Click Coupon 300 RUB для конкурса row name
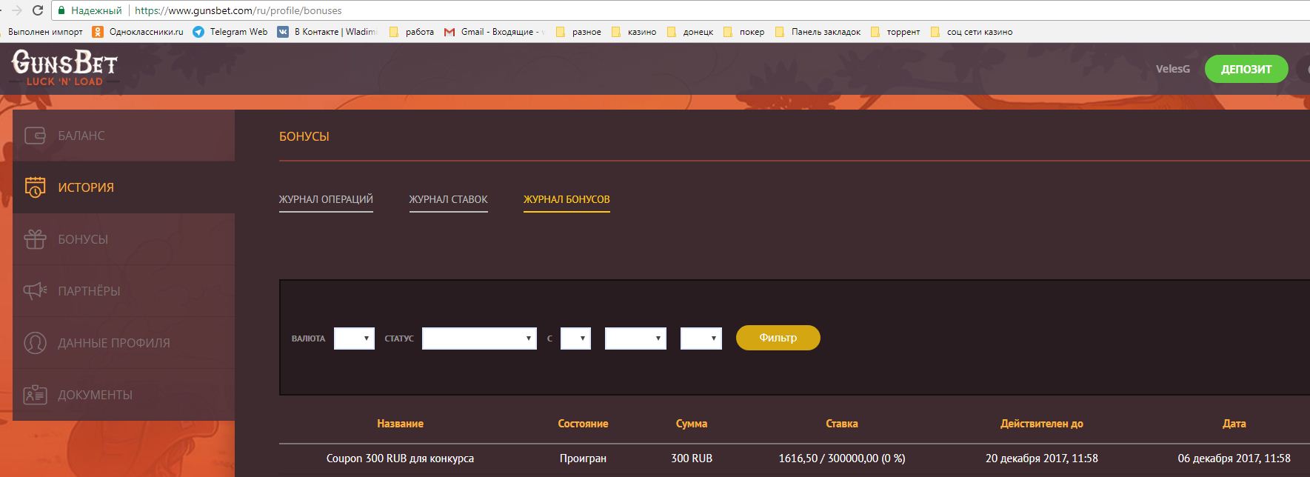The width and height of the screenshot is (1310, 477). [400, 458]
